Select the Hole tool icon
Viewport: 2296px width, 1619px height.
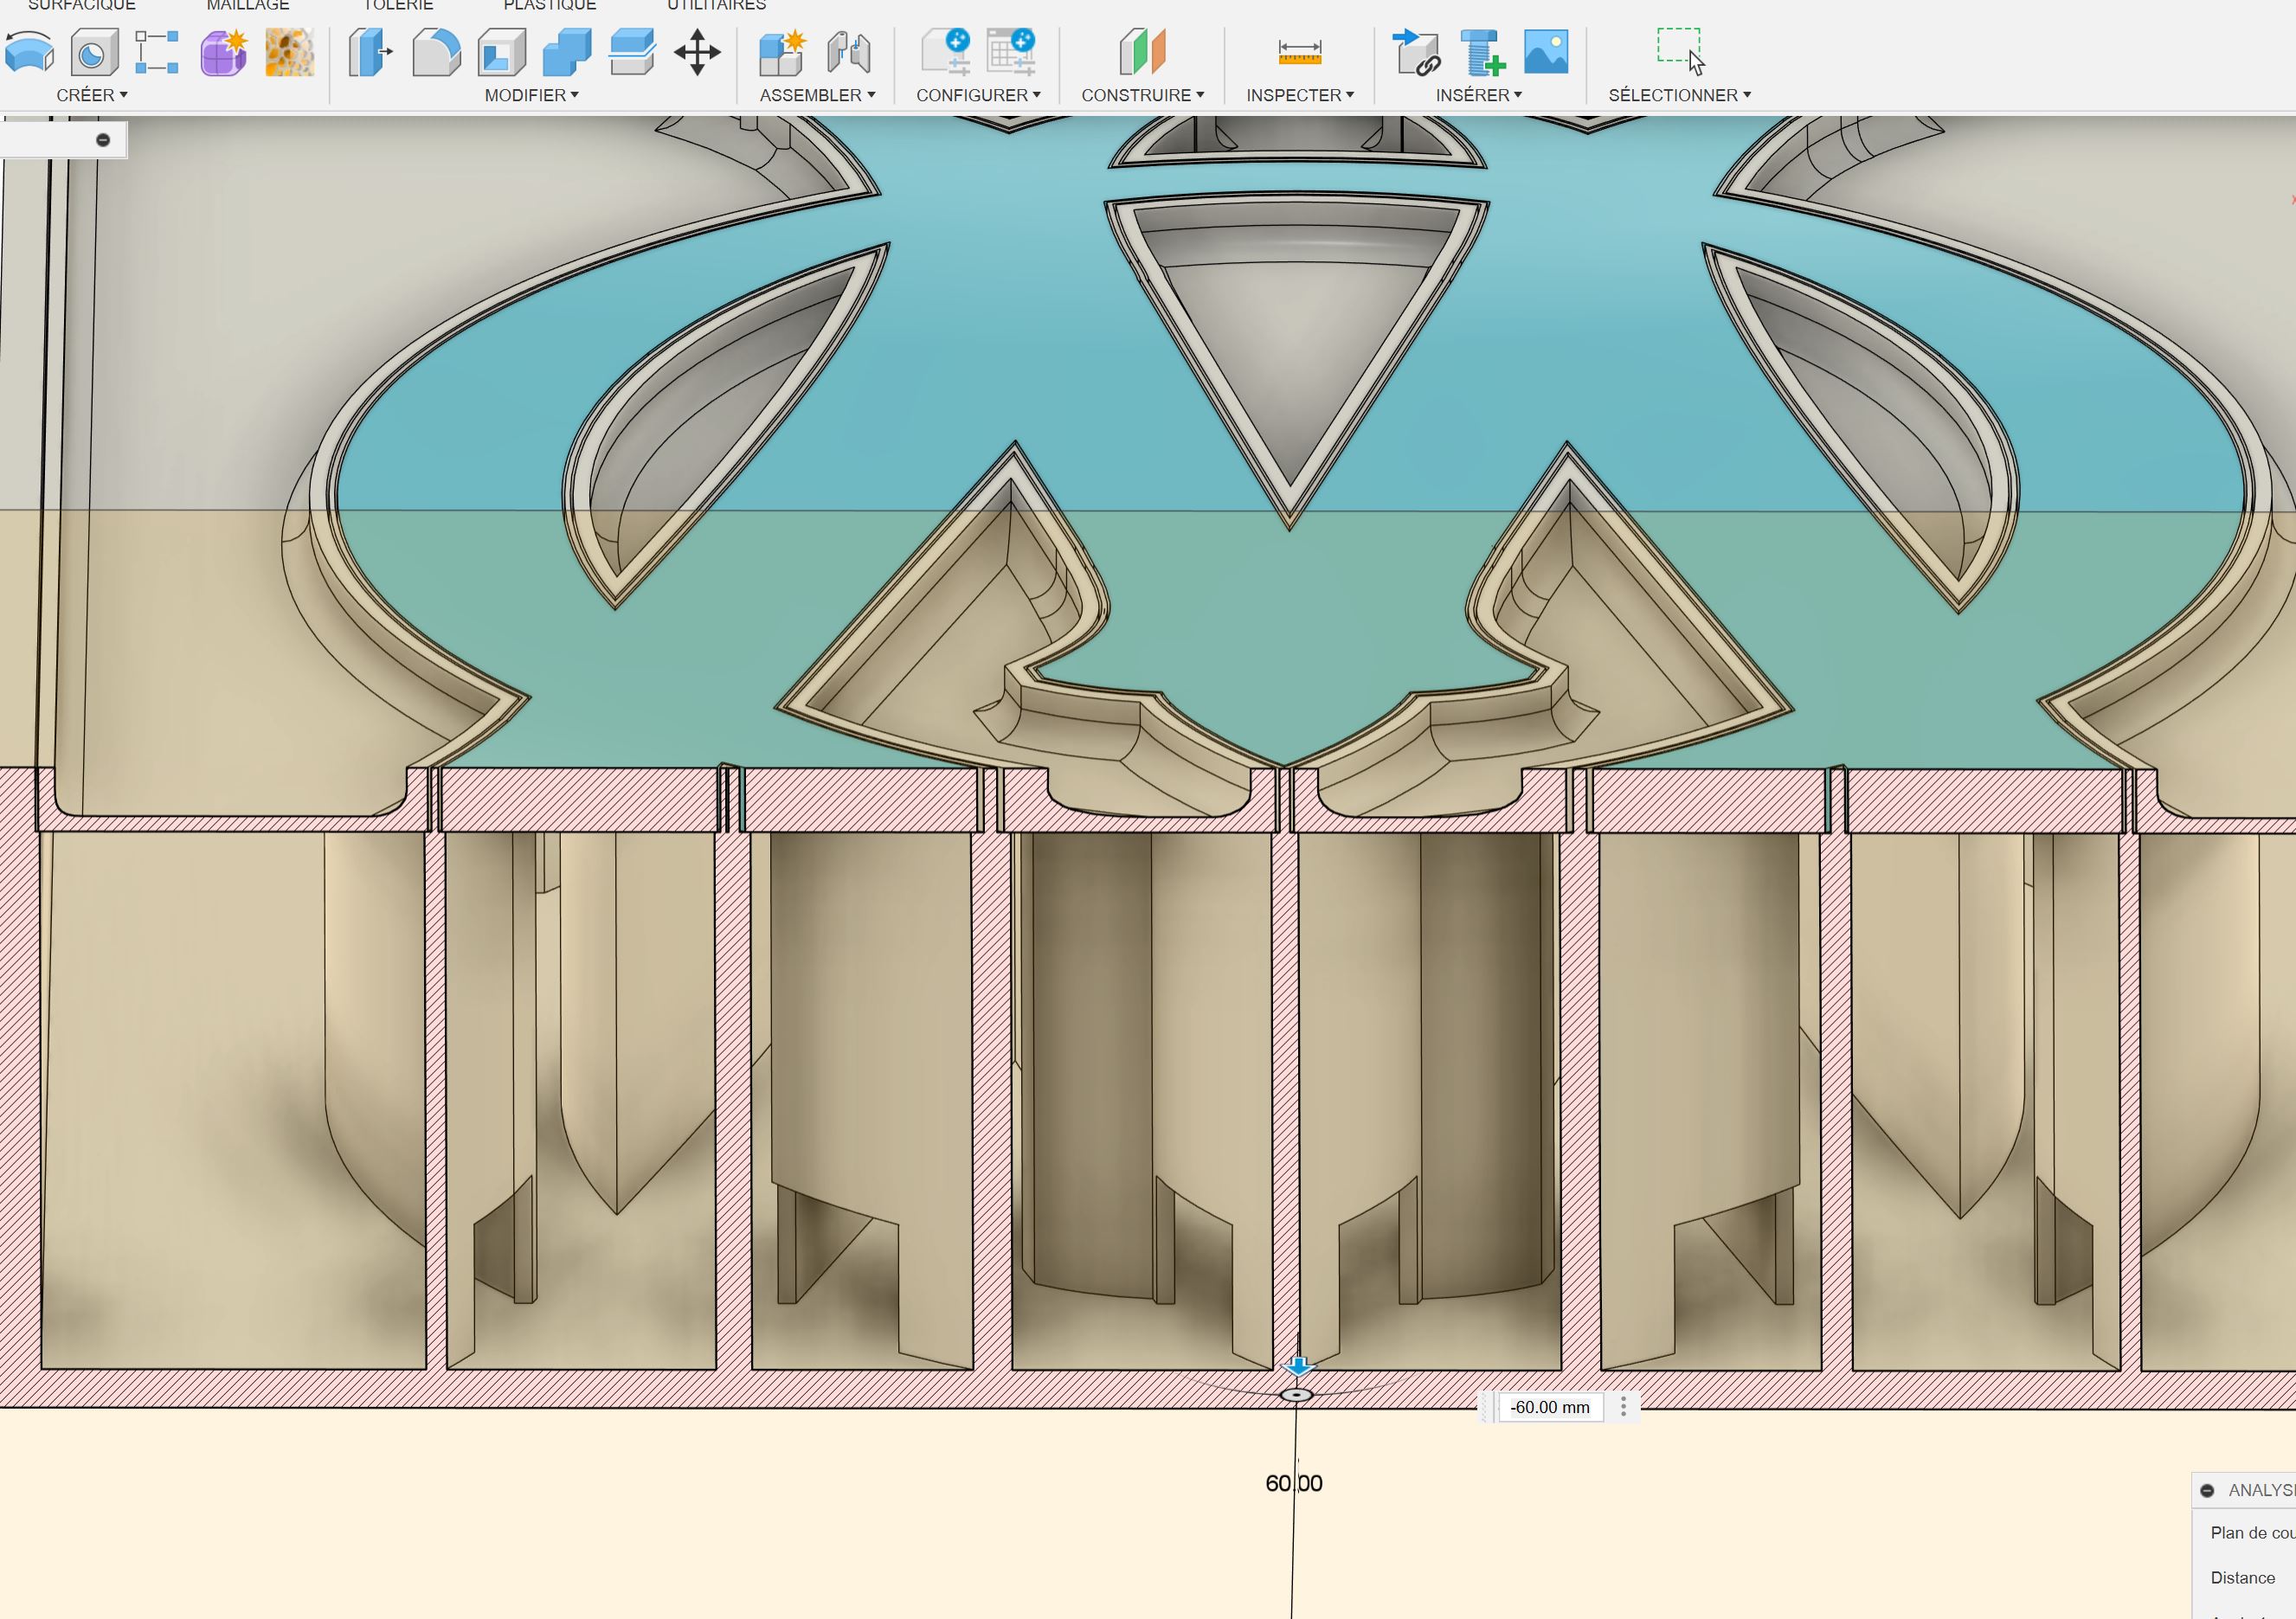point(94,52)
